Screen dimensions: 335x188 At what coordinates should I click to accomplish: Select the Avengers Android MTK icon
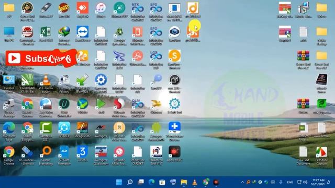[156, 132]
